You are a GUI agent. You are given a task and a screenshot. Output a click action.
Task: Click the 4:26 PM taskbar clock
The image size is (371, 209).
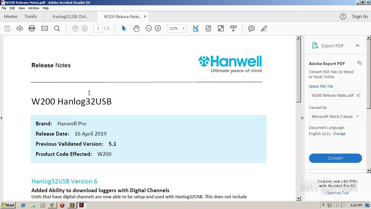coord(356,205)
